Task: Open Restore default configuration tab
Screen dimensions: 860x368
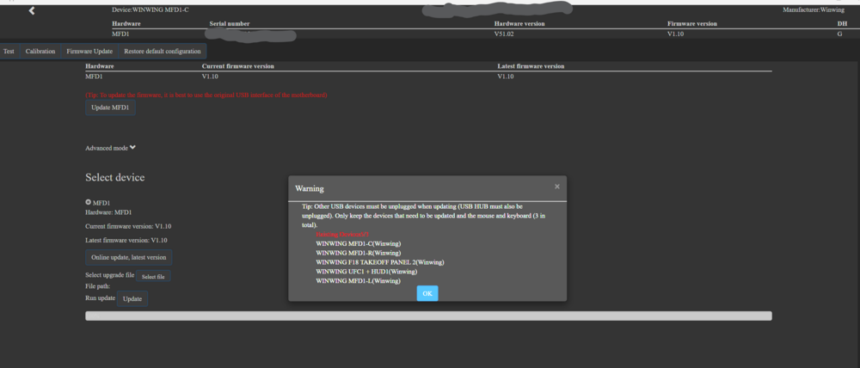Action: pyautogui.click(x=163, y=51)
